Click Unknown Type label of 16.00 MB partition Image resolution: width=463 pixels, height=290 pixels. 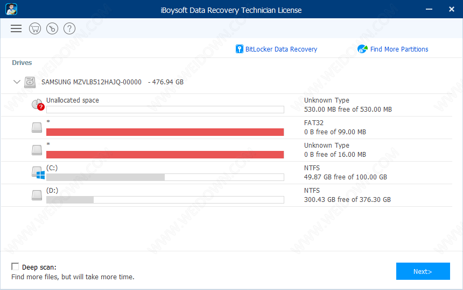point(327,146)
